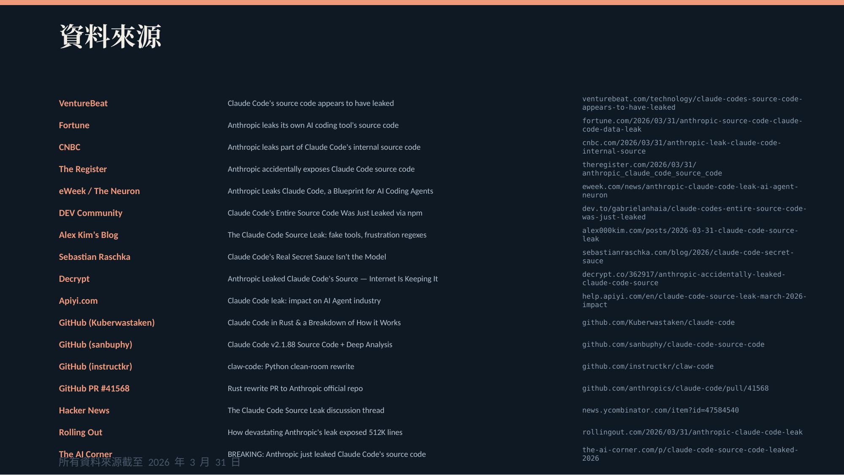Screen dimensions: 844x475
Task: Open the rollingout.com leak URL
Action: [692, 432]
